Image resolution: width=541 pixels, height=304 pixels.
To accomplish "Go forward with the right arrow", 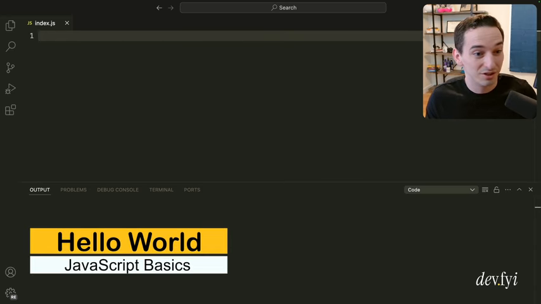I will [171, 8].
